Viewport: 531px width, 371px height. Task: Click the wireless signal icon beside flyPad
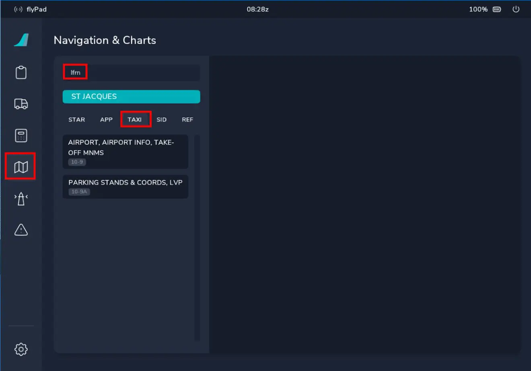tap(18, 9)
